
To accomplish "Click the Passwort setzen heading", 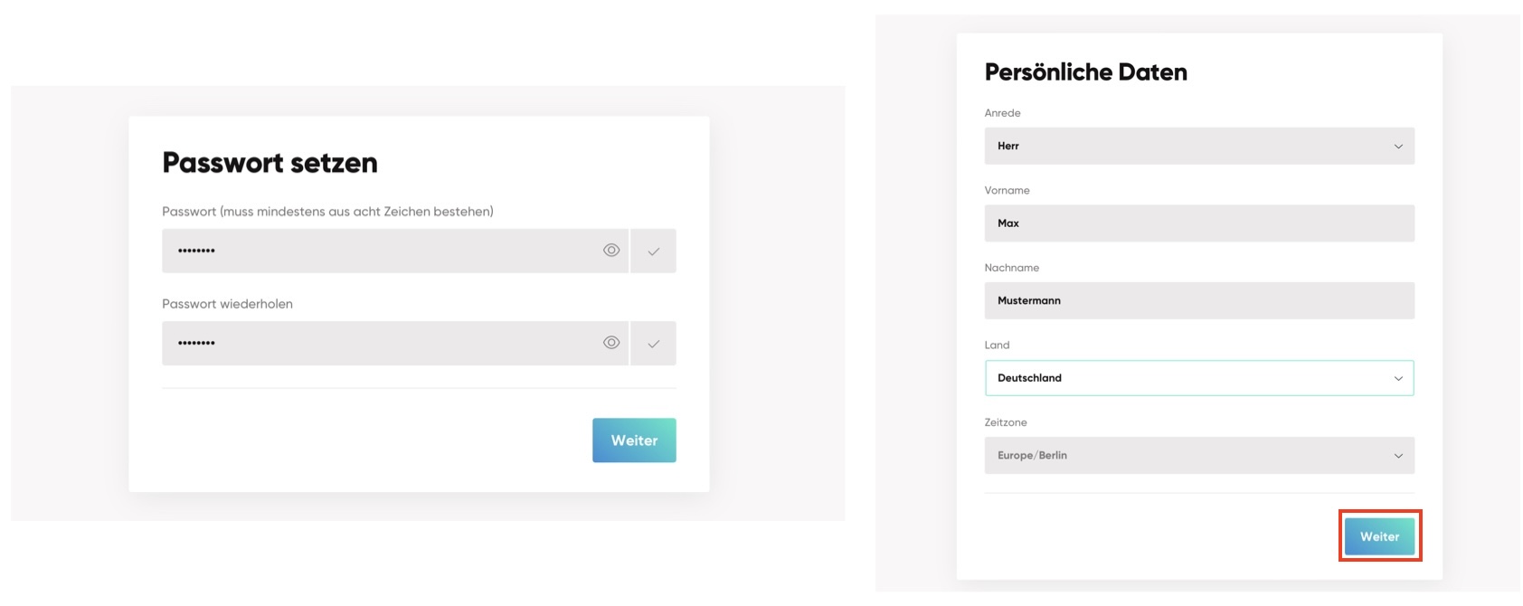I will click(x=270, y=163).
